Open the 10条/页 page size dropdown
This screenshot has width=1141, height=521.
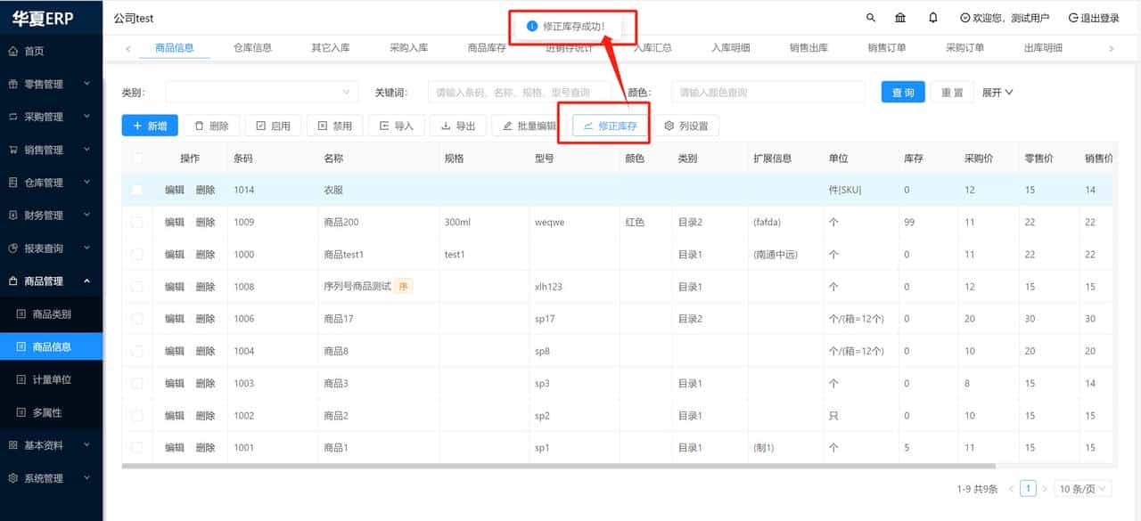1079,488
